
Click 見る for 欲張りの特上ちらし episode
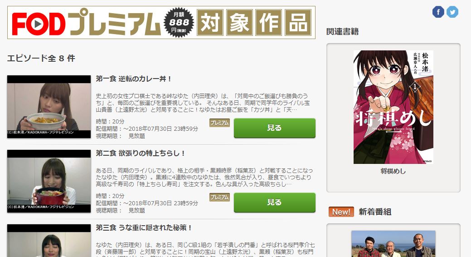[275, 203]
